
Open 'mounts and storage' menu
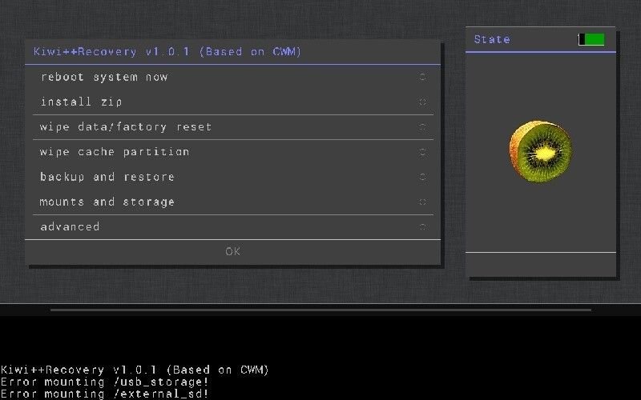233,202
